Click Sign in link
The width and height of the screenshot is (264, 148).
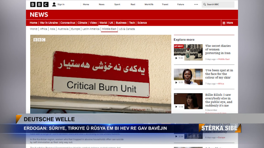[x=61, y=4]
